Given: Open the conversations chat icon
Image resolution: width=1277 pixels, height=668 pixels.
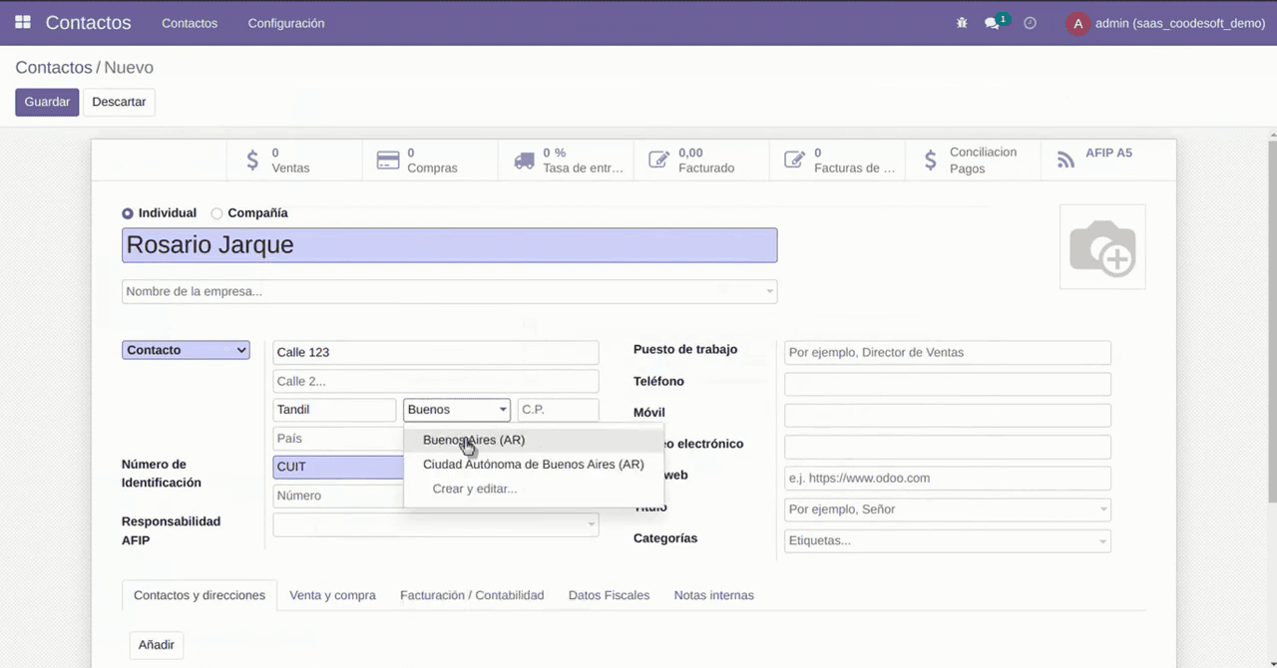Looking at the screenshot, I should pos(992,23).
